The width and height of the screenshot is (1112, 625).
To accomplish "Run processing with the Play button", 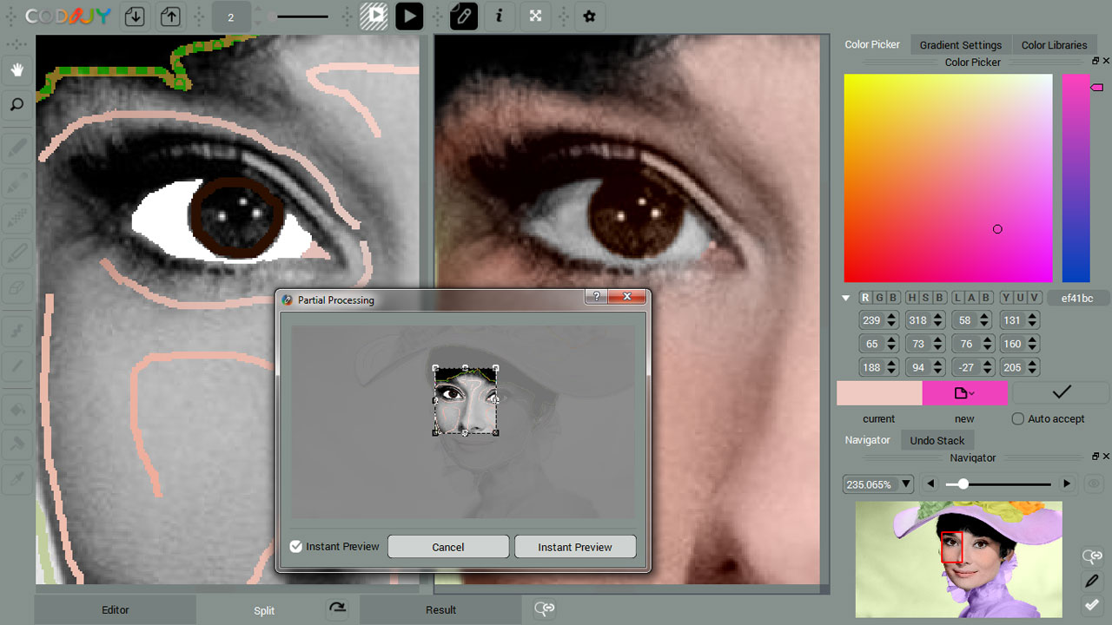I will [x=409, y=16].
